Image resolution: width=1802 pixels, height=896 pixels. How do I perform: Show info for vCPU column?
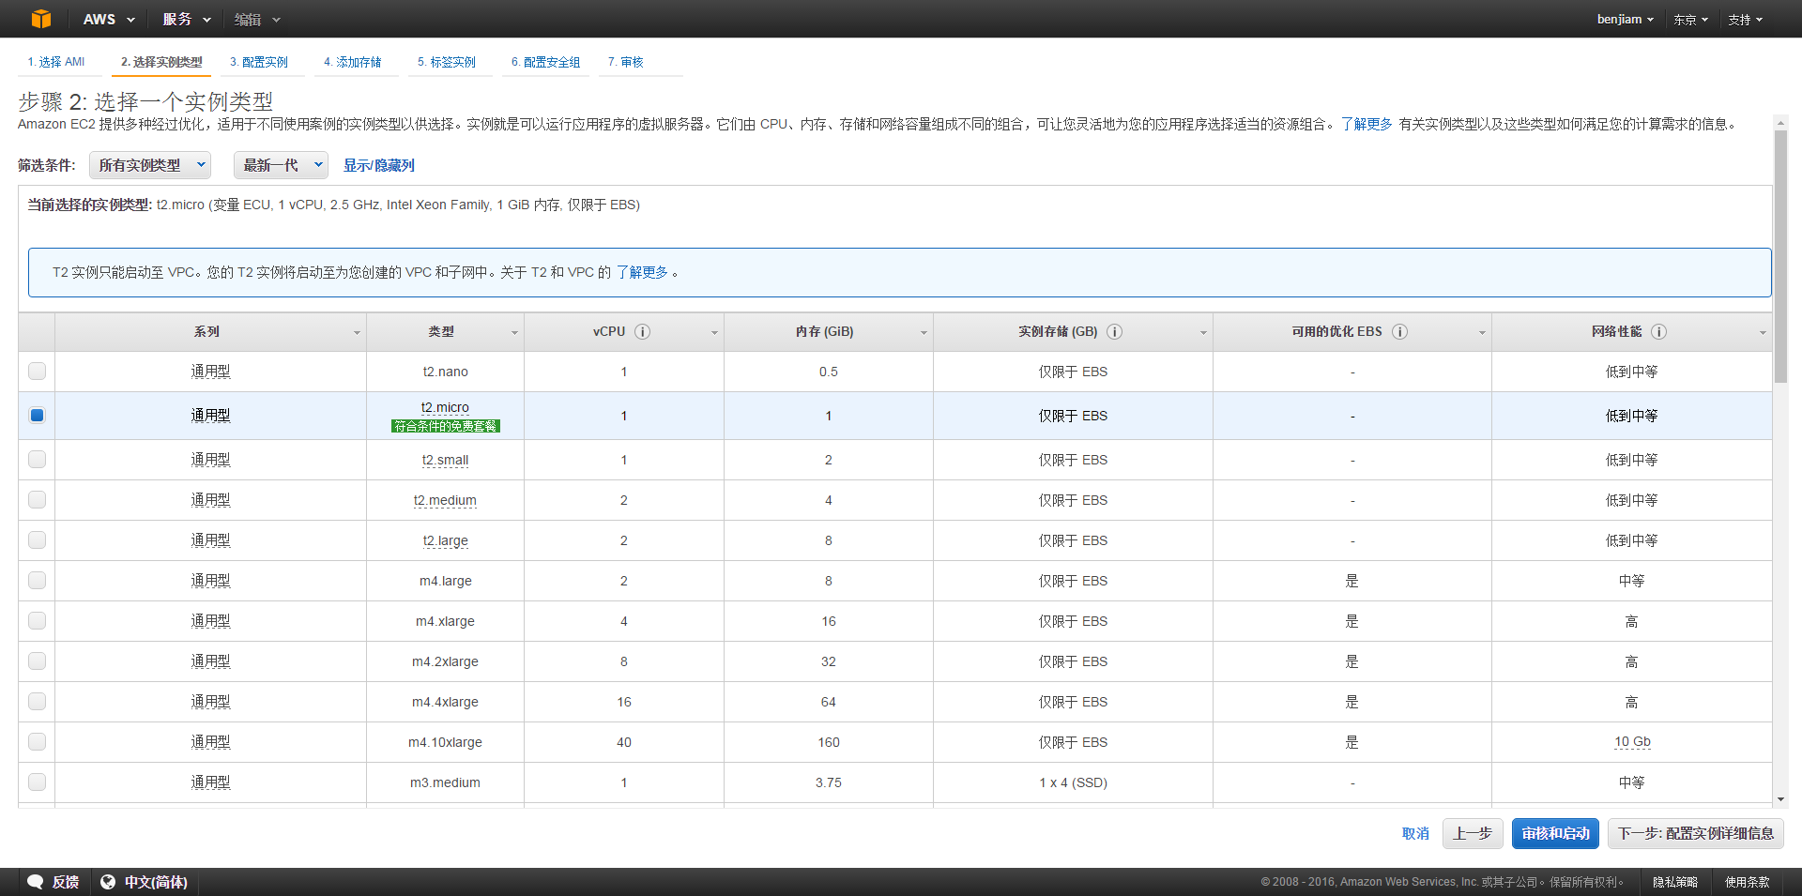pos(643,331)
